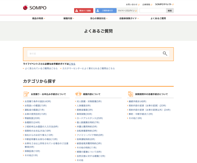The image size is (197, 163).
Task: Click the person icon on ご契約者の方
Action: (x=98, y=11)
